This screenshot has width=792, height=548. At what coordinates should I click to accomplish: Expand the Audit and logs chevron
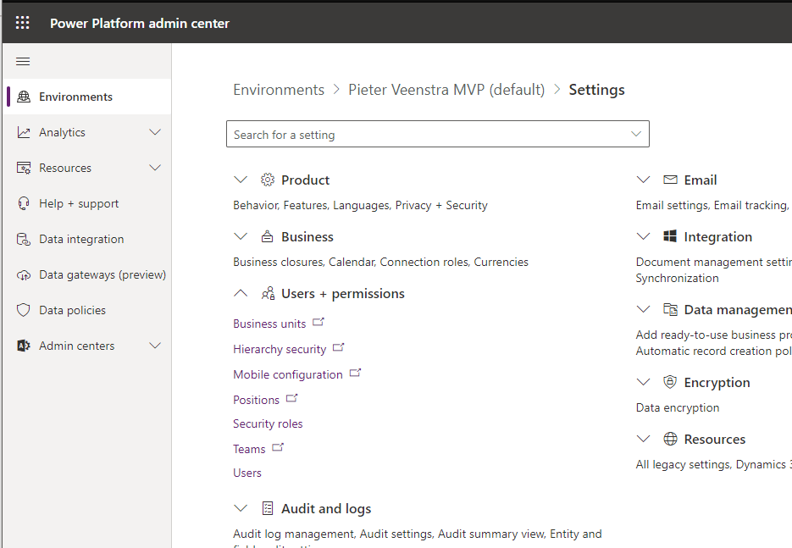[241, 508]
